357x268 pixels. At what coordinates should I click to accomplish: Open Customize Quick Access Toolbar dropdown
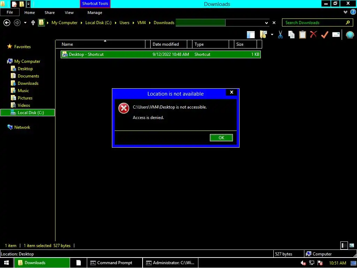(x=28, y=4)
